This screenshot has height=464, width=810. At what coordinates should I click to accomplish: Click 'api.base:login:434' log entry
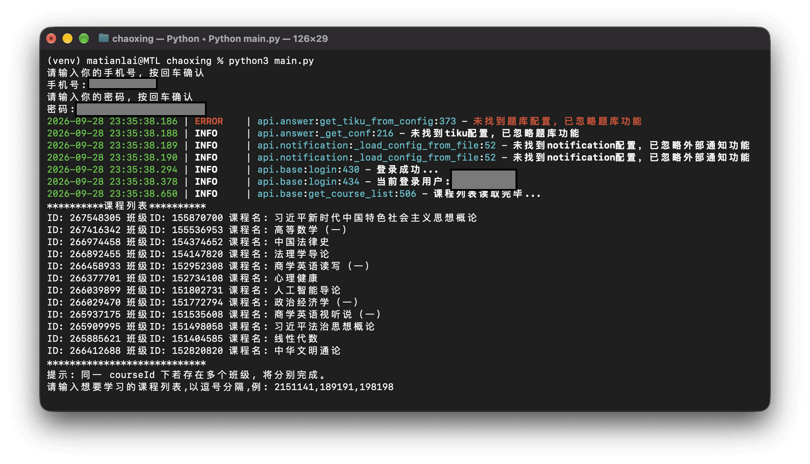point(308,182)
